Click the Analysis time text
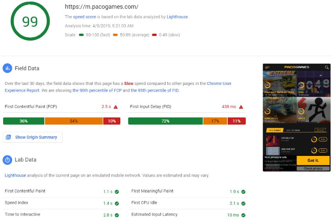 99,26
